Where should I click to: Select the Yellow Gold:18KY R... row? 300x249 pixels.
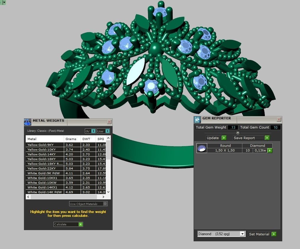66,164
